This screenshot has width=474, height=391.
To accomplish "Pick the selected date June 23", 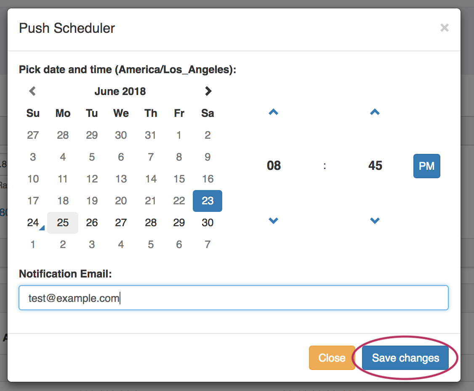I will (208, 201).
